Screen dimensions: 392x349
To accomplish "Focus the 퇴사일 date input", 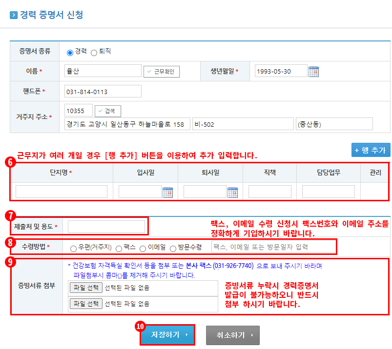I will pos(205,192).
